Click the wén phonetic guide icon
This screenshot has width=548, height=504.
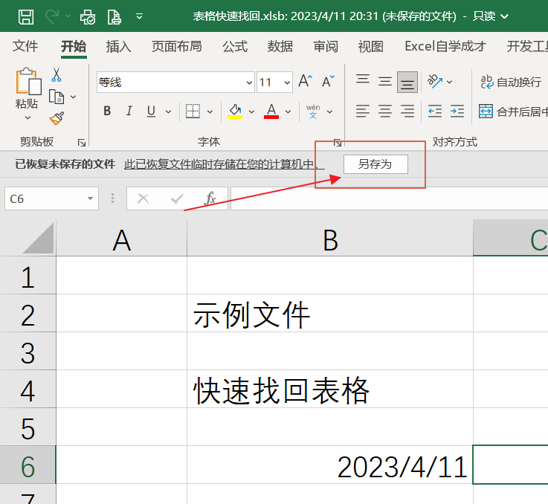click(313, 112)
